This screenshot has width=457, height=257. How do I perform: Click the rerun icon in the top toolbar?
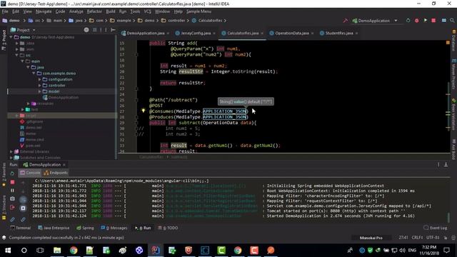408,21
